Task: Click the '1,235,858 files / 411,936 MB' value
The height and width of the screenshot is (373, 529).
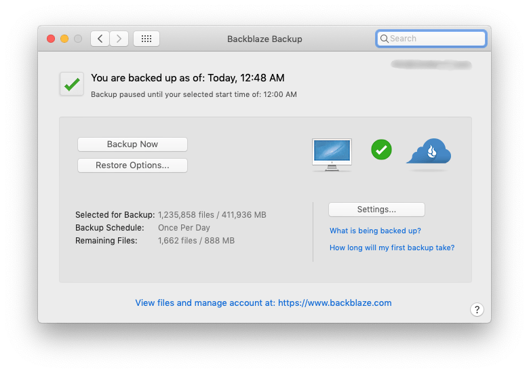Action: [212, 215]
